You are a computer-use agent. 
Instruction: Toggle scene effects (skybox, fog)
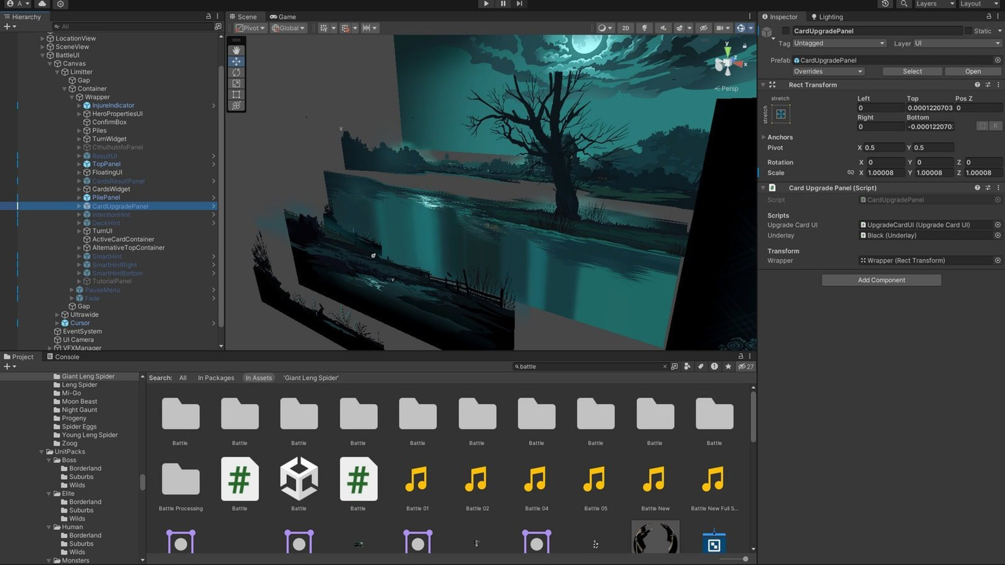pos(679,28)
